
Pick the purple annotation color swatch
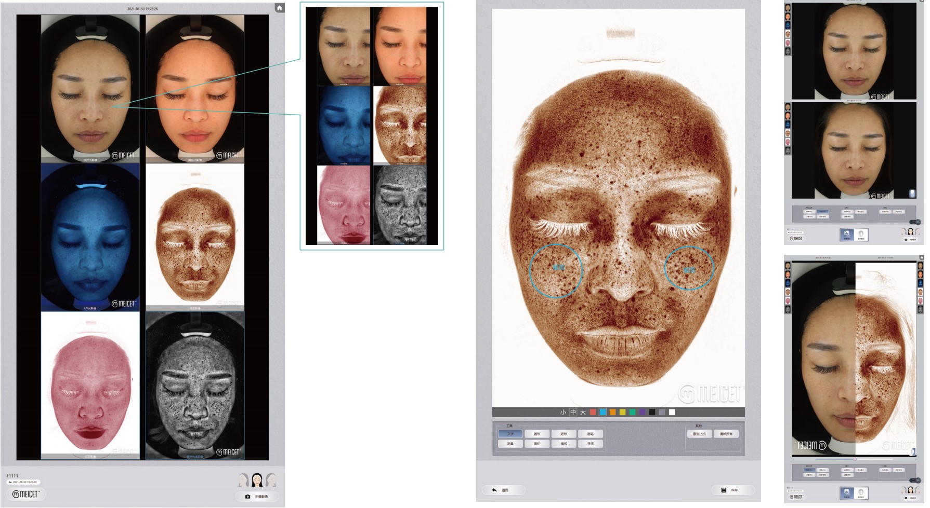[643, 413]
